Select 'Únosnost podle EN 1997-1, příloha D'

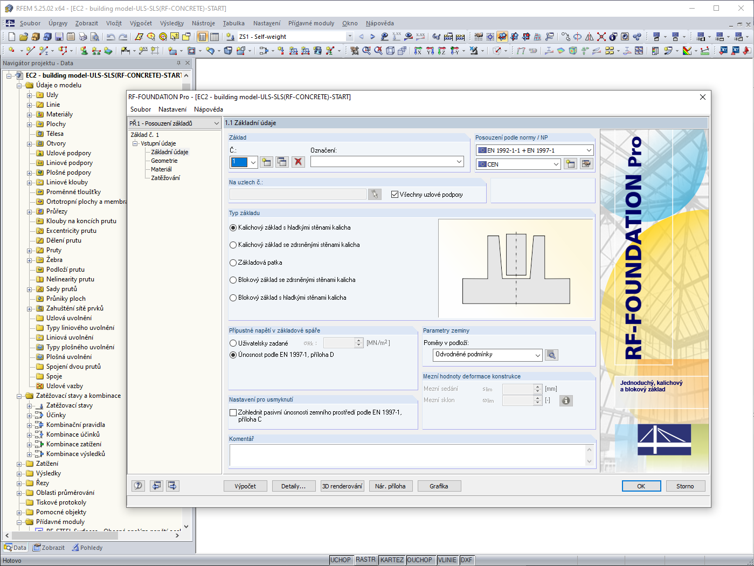233,355
